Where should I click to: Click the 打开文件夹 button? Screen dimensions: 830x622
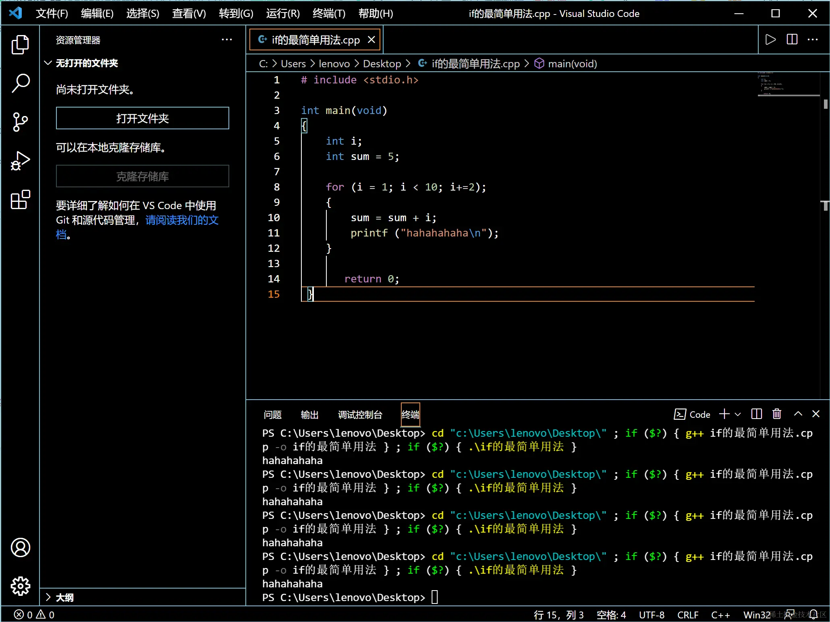[x=142, y=118]
